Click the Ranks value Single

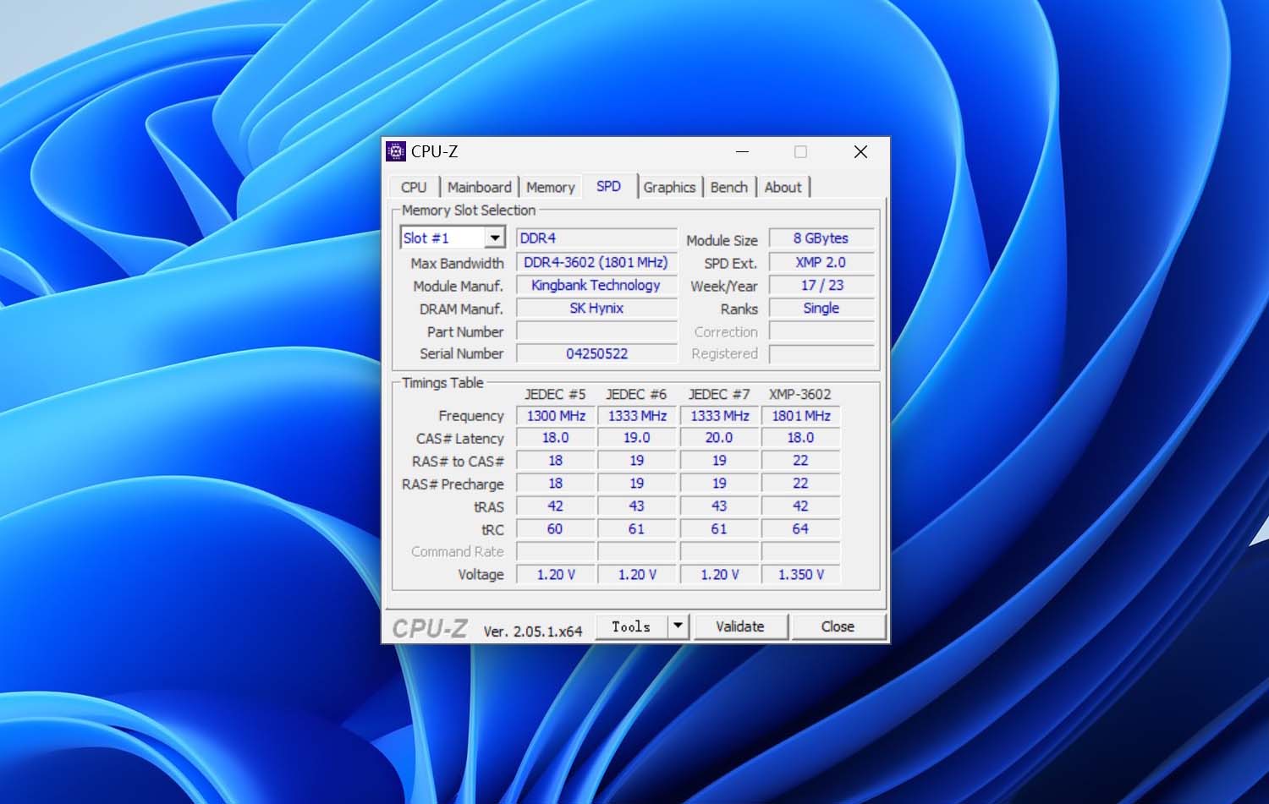(821, 308)
